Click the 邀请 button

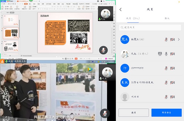(x=134, y=113)
